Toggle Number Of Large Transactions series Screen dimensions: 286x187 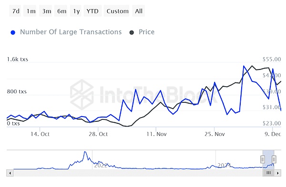(x=71, y=32)
